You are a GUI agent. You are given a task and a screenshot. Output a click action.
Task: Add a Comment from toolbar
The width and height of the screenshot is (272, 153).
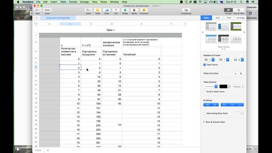144,10
